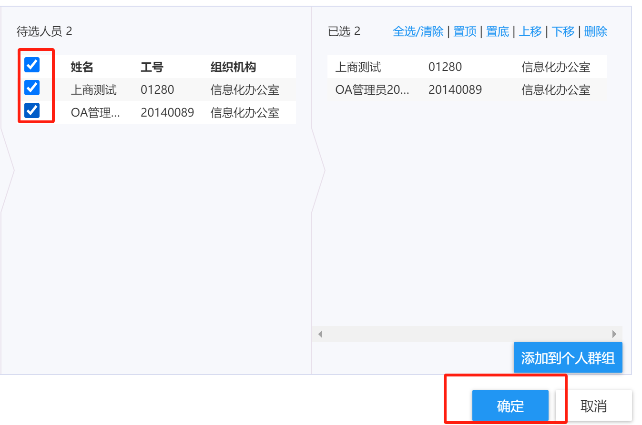Click the horizontal scrollbar track under 已选 list
Image resolution: width=642 pixels, height=425 pixels.
pos(467,334)
